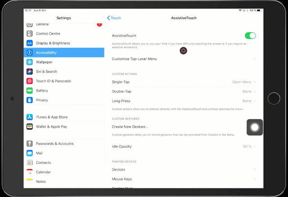The image size is (288, 197).
Task: Open Double-Tap action options chevron
Action: pyautogui.click(x=255, y=92)
